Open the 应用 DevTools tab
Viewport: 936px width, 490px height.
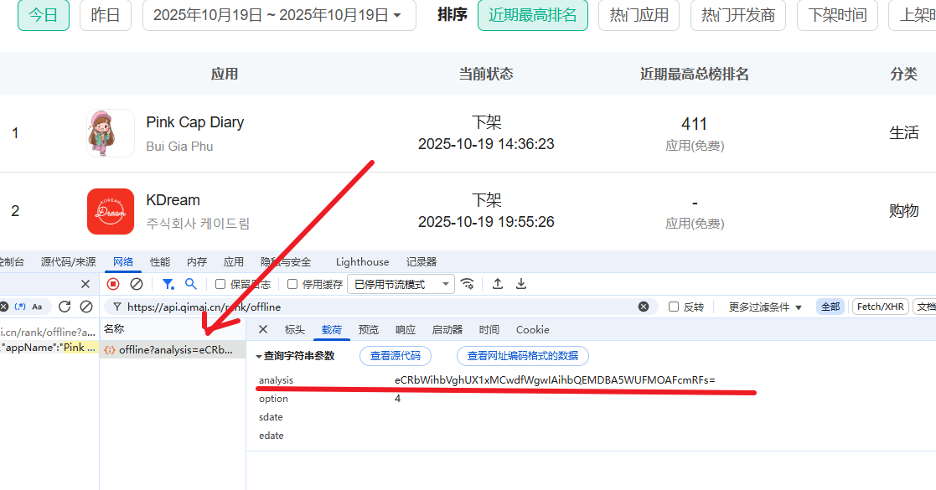234,262
